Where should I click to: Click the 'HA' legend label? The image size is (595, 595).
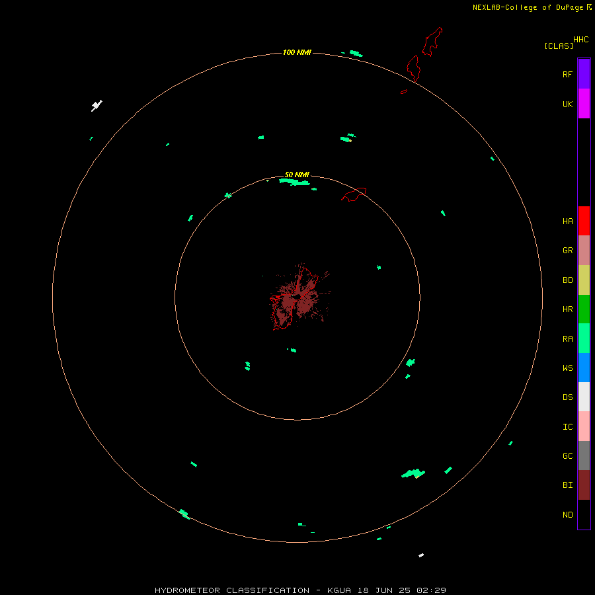(x=567, y=221)
